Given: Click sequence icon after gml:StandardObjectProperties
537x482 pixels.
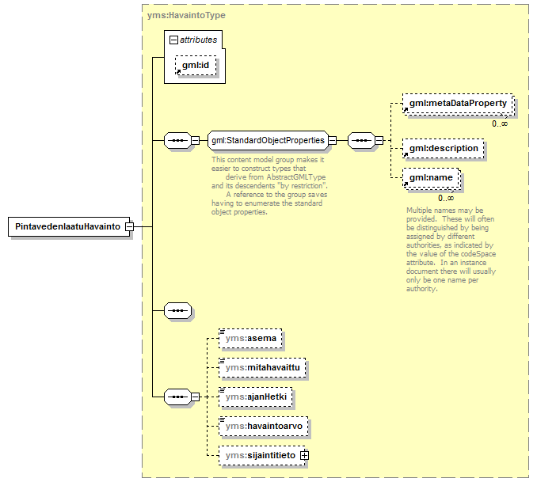Looking at the screenshot, I should click(361, 140).
